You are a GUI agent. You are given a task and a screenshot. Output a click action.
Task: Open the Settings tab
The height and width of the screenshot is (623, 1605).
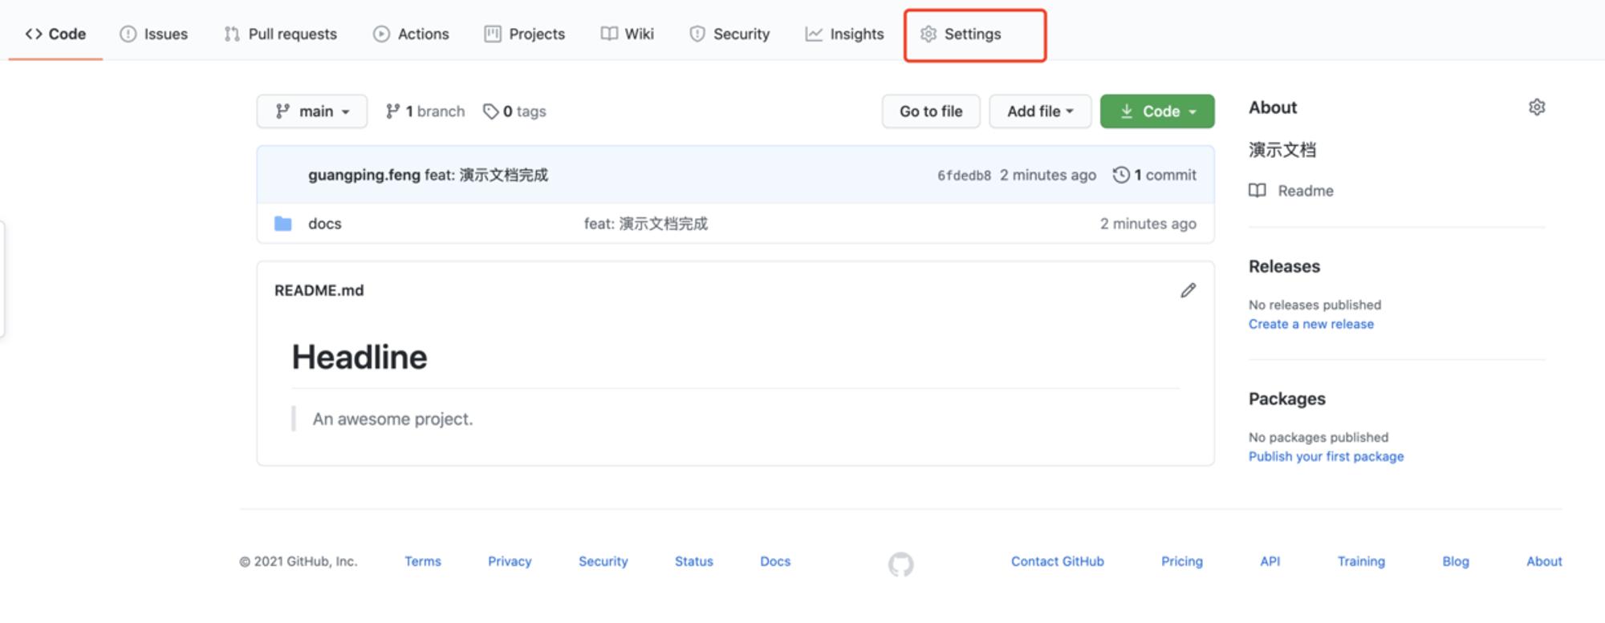pos(961,34)
